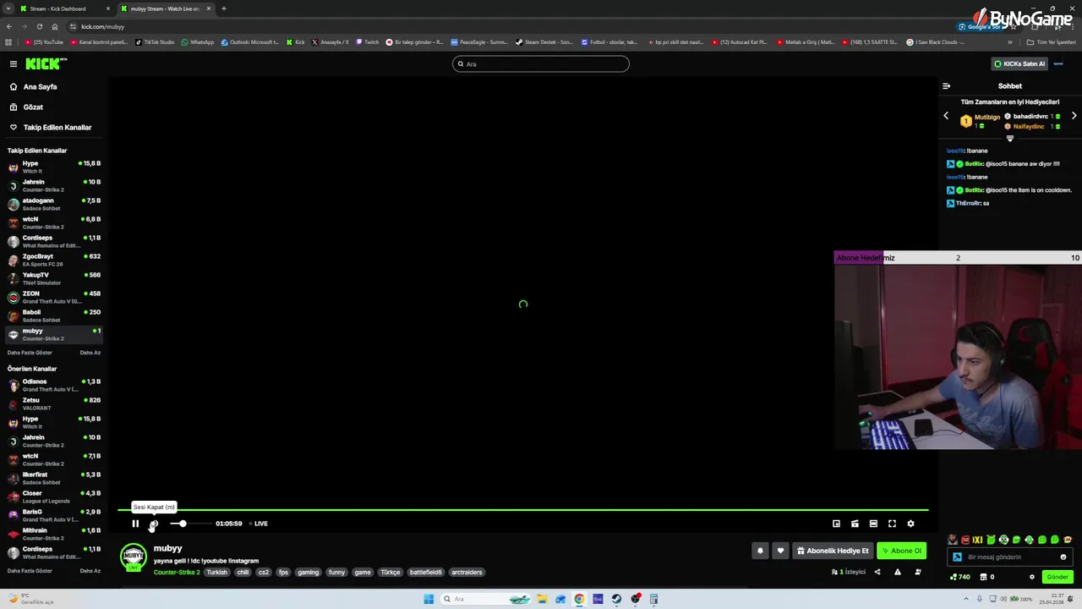The image size is (1082, 609).
Task: Open a new browser tab
Action: click(224, 8)
